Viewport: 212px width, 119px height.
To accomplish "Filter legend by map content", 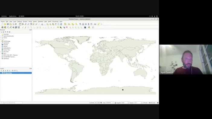I will (x=8, y=71).
